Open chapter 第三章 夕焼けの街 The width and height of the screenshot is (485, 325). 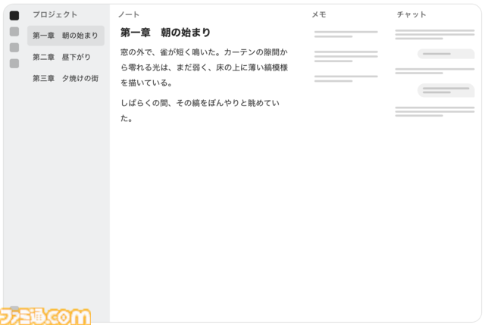click(x=66, y=79)
